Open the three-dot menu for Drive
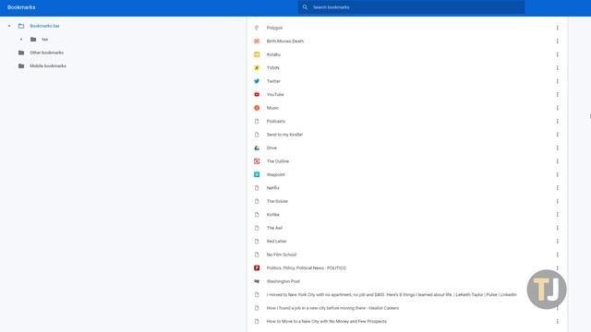The width and height of the screenshot is (591, 332). [x=557, y=148]
